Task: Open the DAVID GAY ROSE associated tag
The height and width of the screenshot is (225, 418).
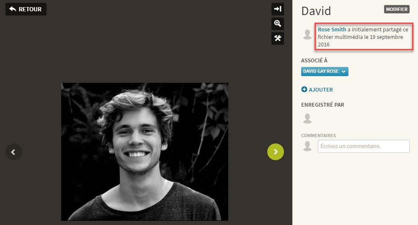Action: [325, 72]
